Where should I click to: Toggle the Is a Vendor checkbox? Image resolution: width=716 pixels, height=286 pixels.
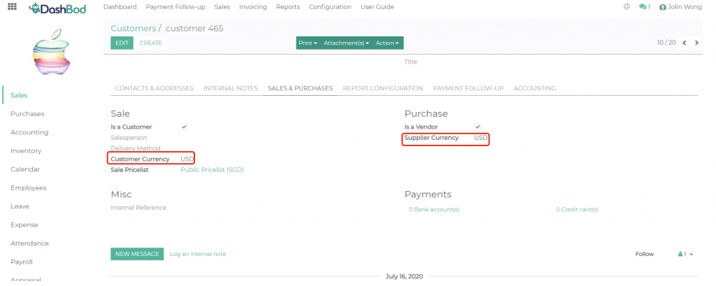point(478,127)
